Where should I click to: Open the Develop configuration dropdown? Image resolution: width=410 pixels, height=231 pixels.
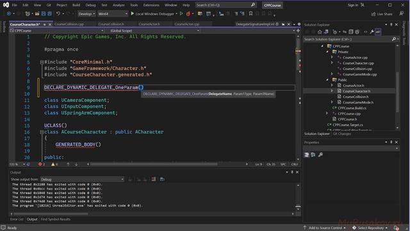[x=86, y=13]
